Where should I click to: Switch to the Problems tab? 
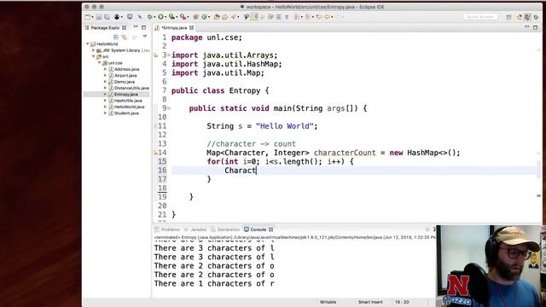point(167,229)
